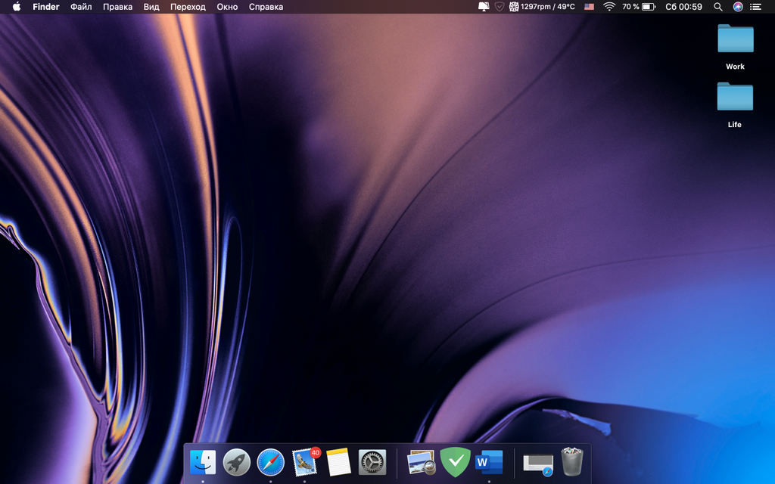Open Finder from the Dock

pyautogui.click(x=203, y=462)
